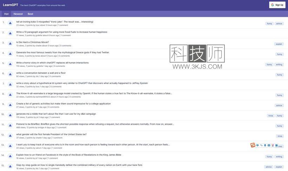Image resolution: width=288 pixels, height=171 pixels.
Task: Open "1 comment" on the fossil fuels post
Action: [66, 35]
